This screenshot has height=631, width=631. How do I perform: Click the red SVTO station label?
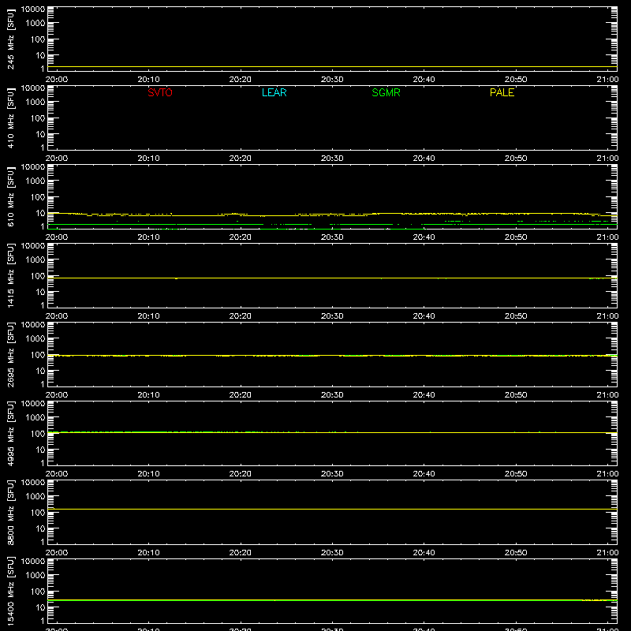pos(160,92)
